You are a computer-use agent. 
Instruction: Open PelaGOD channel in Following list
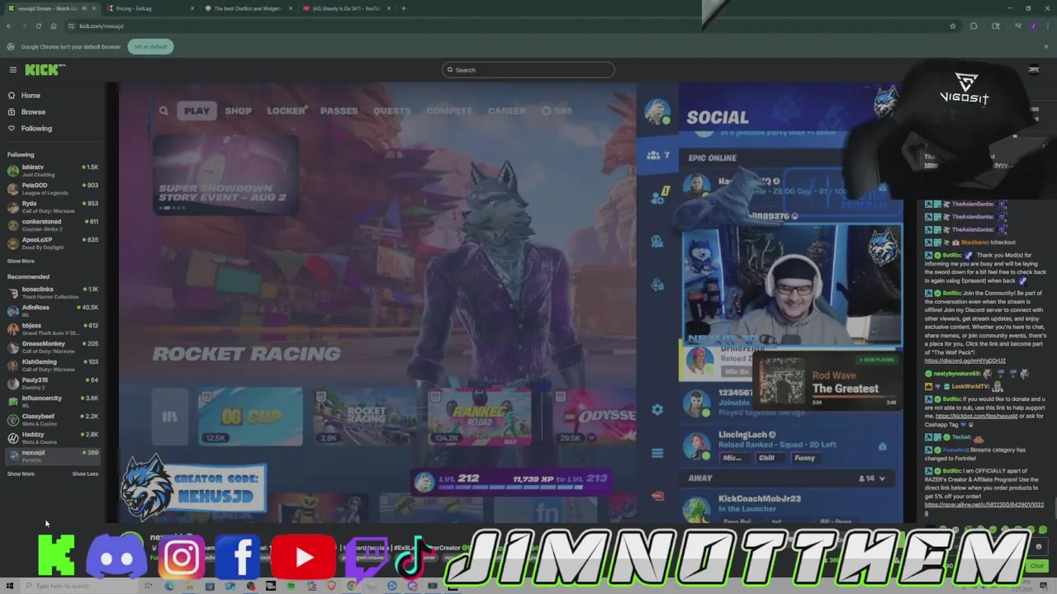coord(53,189)
